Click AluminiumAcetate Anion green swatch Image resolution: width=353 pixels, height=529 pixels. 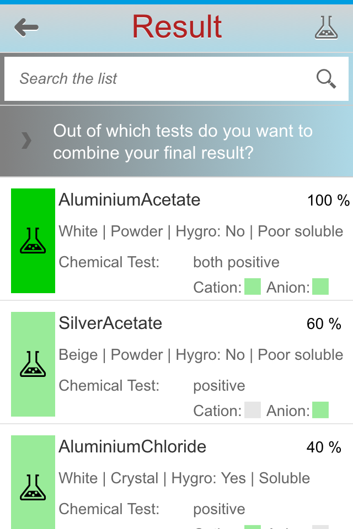pyautogui.click(x=320, y=287)
